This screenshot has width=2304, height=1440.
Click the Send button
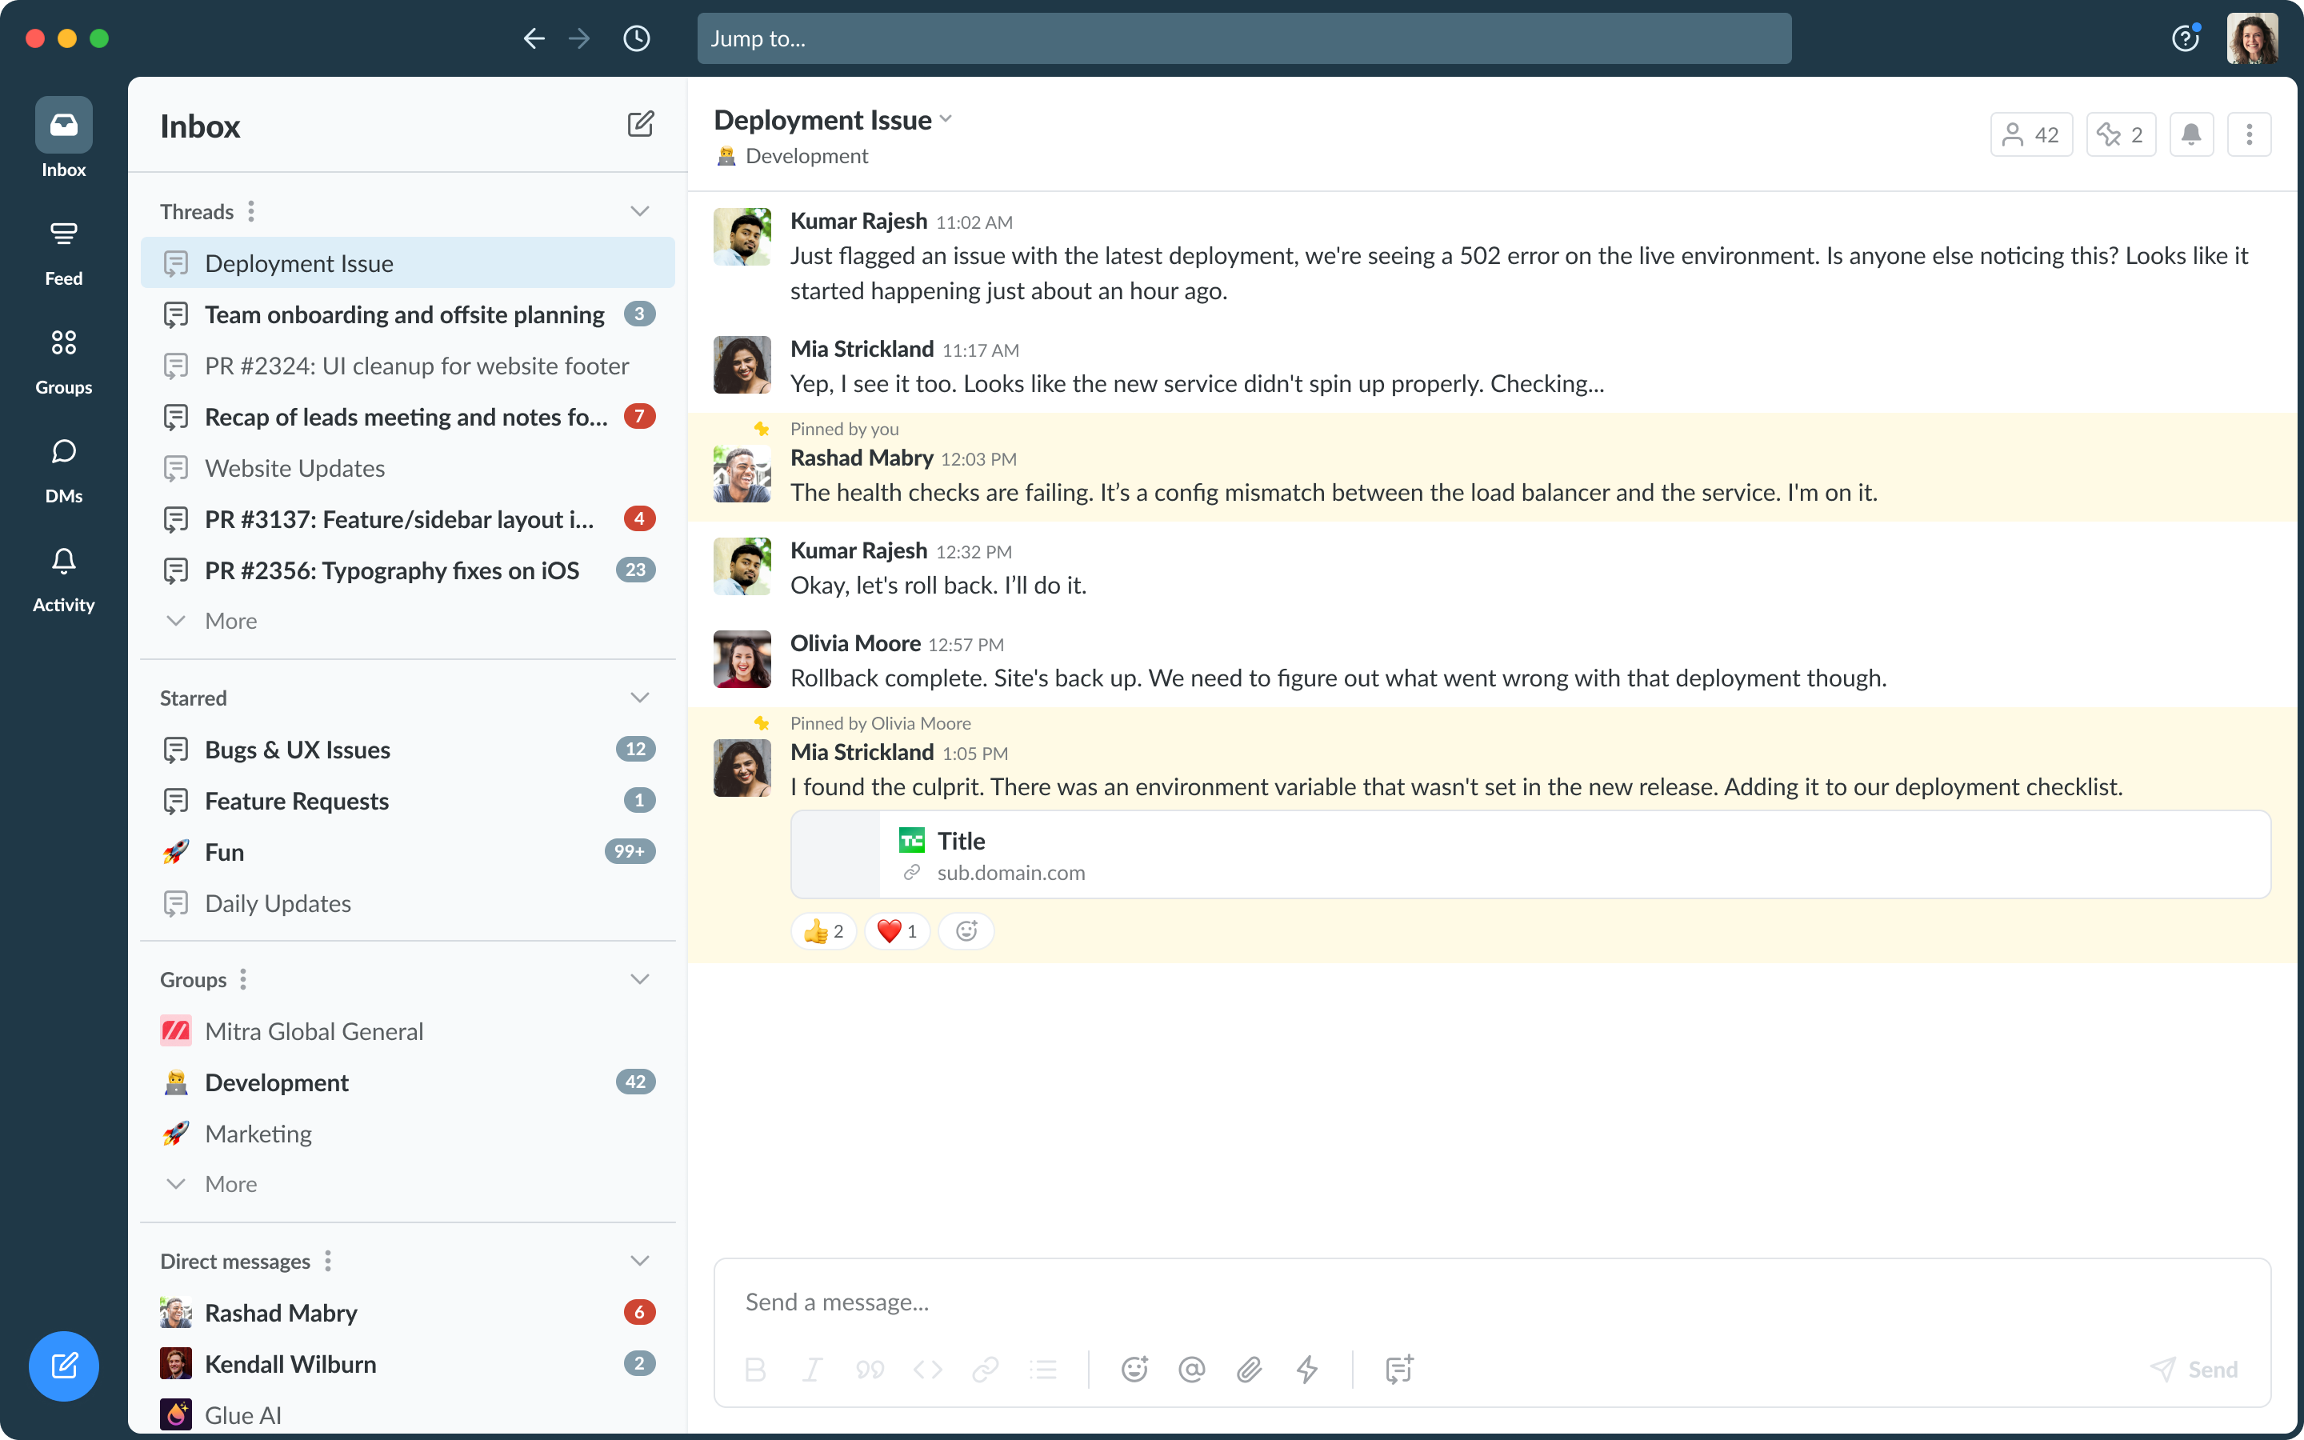(x=2194, y=1370)
